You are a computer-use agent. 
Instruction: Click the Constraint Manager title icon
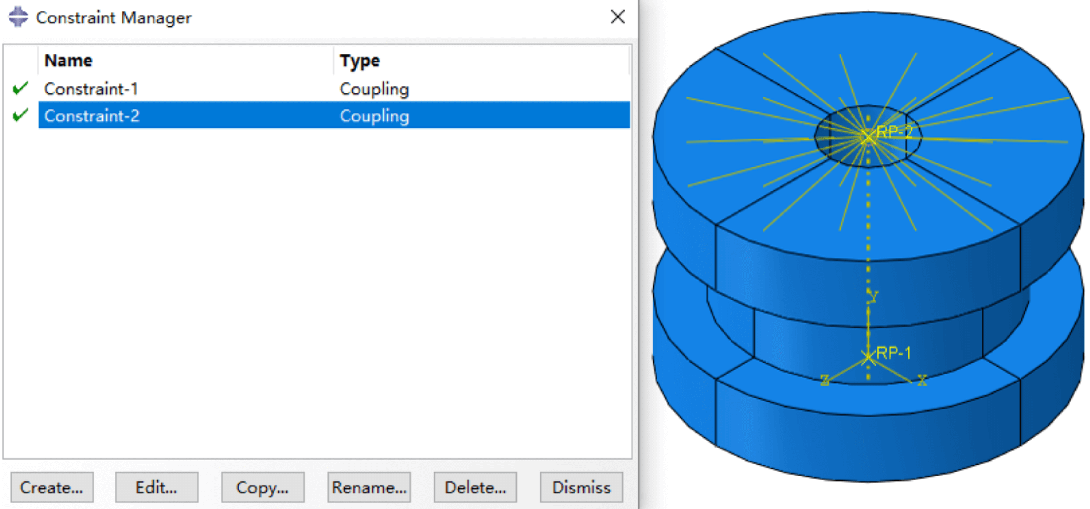[x=18, y=17]
